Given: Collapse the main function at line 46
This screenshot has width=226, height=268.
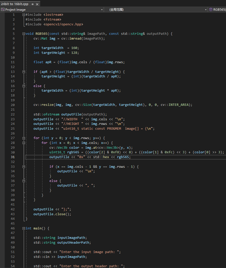Looking at the screenshot, I should 24,228.
